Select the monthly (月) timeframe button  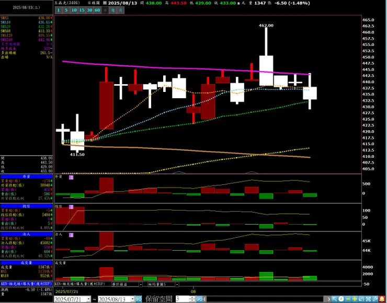pyautogui.click(x=120, y=10)
